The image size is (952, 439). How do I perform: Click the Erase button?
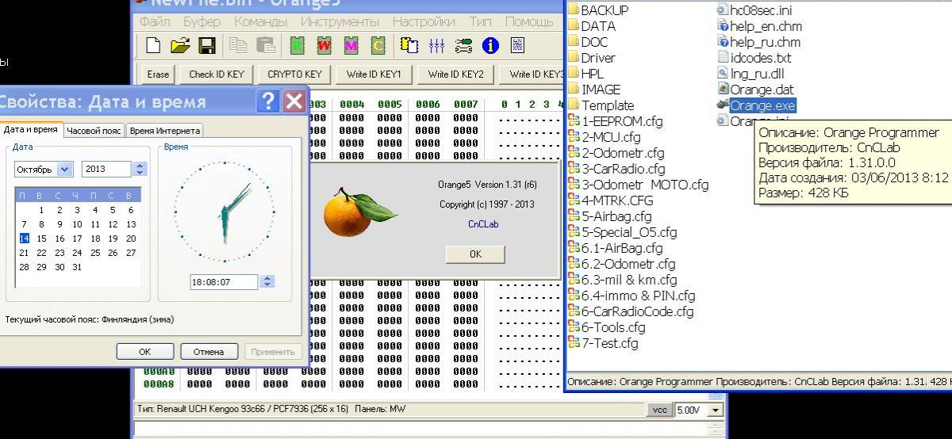coord(158,74)
